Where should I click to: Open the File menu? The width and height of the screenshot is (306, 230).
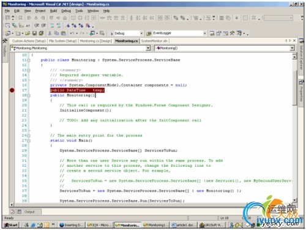7,11
